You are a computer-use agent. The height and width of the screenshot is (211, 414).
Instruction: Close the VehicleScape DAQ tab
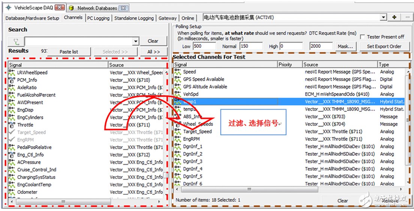coord(59,7)
